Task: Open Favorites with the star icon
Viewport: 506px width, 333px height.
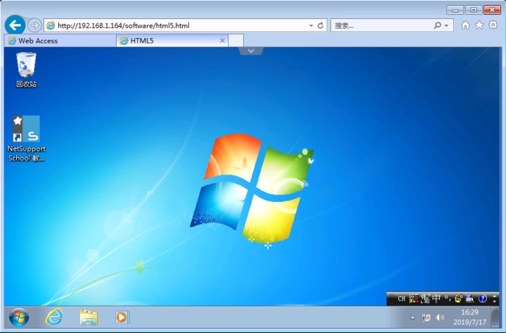Action: [479, 25]
